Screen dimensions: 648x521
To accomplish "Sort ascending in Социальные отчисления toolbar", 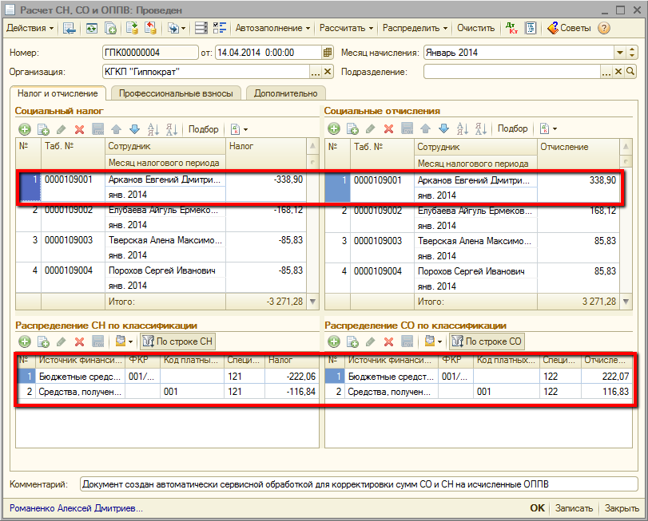I will click(463, 129).
